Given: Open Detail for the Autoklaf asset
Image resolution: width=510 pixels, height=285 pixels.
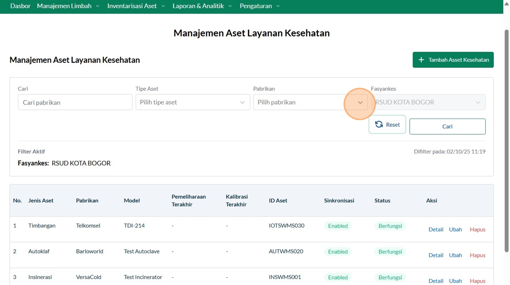Looking at the screenshot, I should [436, 255].
